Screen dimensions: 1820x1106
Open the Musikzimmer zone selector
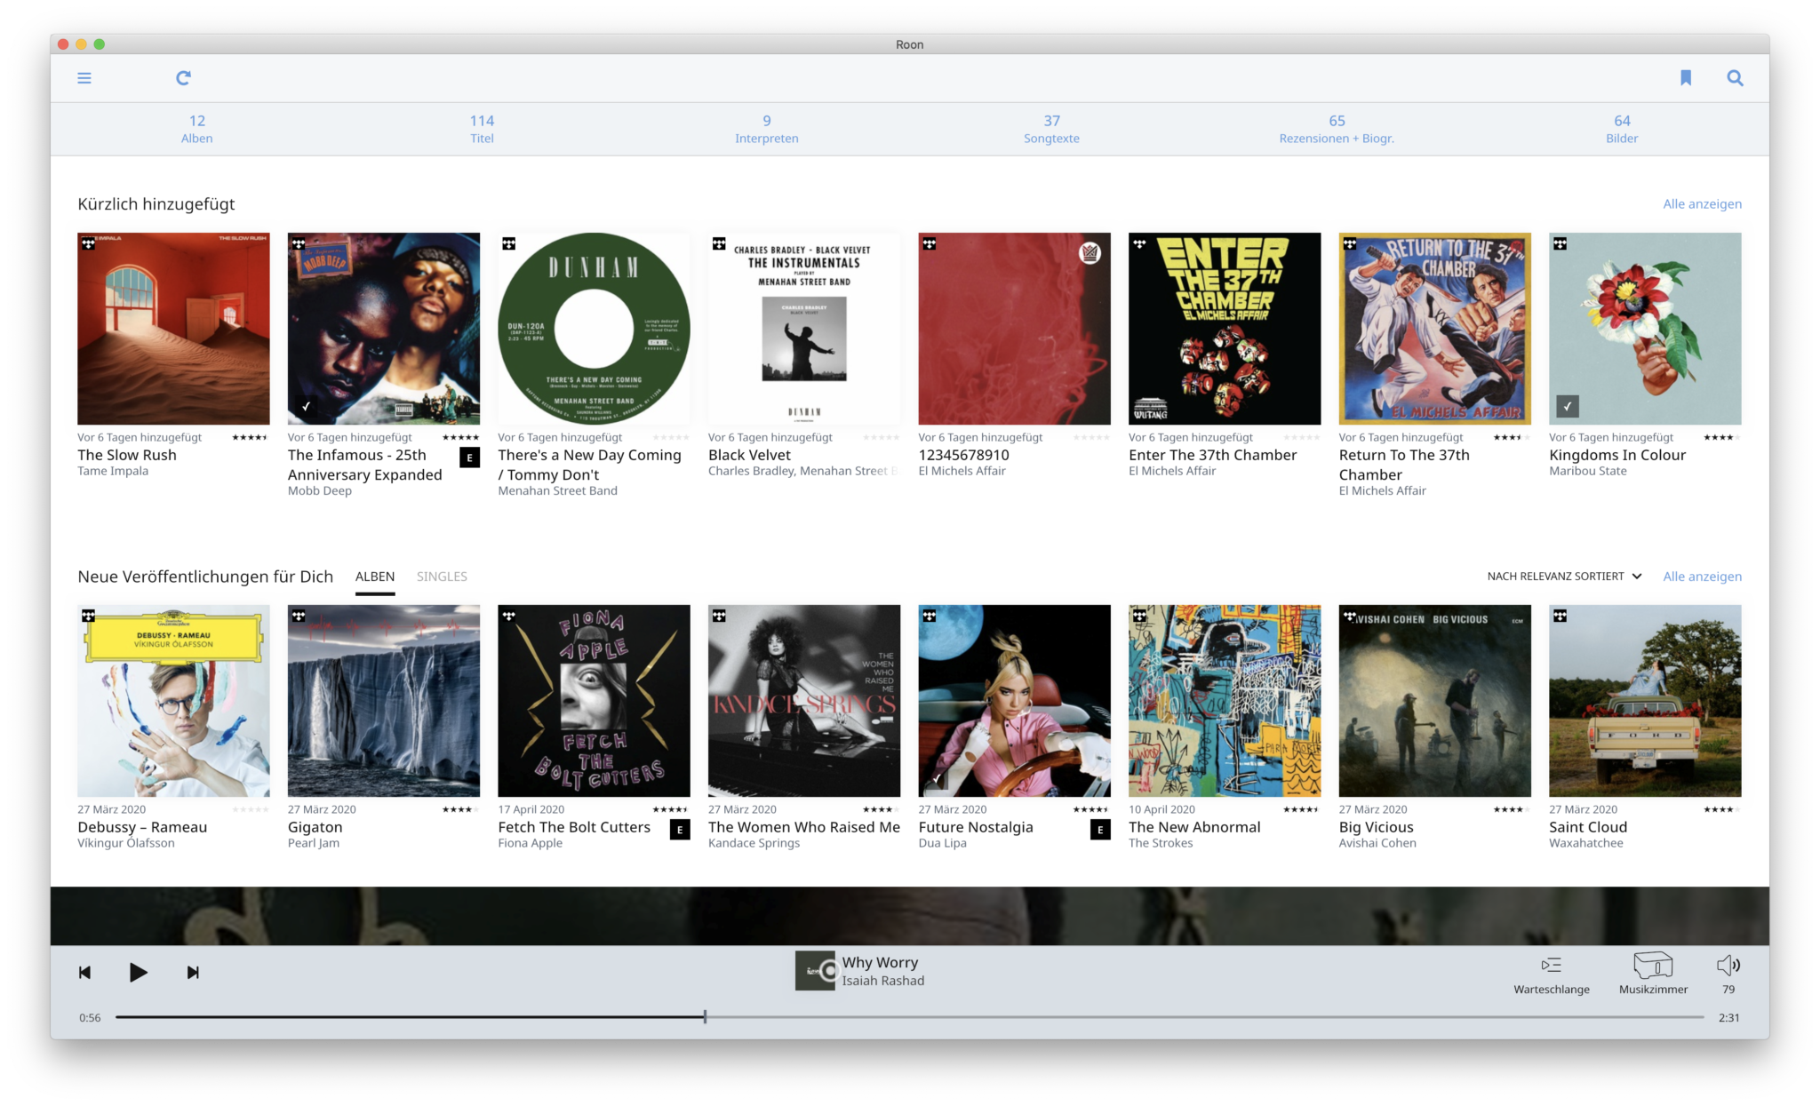(x=1653, y=968)
